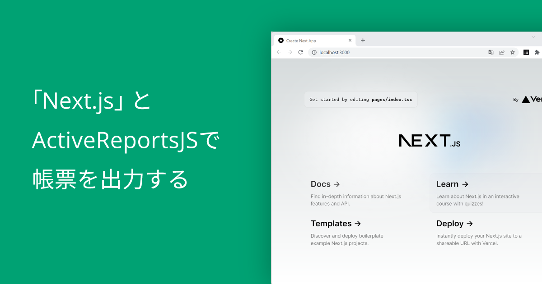The image size is (542, 284).
Task: Click the forward navigation arrow
Action: [x=290, y=52]
